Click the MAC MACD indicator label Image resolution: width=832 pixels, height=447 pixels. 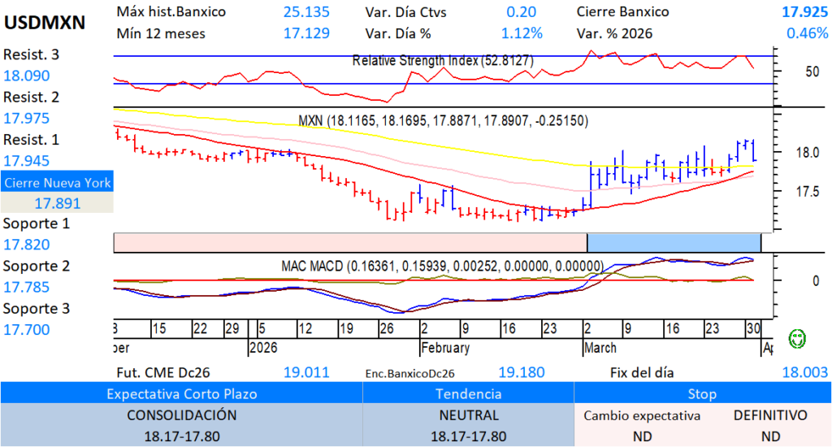(442, 266)
